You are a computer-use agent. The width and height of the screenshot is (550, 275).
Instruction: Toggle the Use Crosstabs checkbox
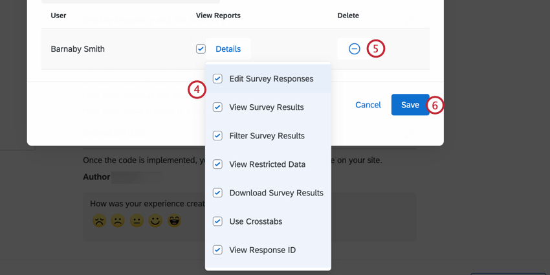pyautogui.click(x=217, y=221)
